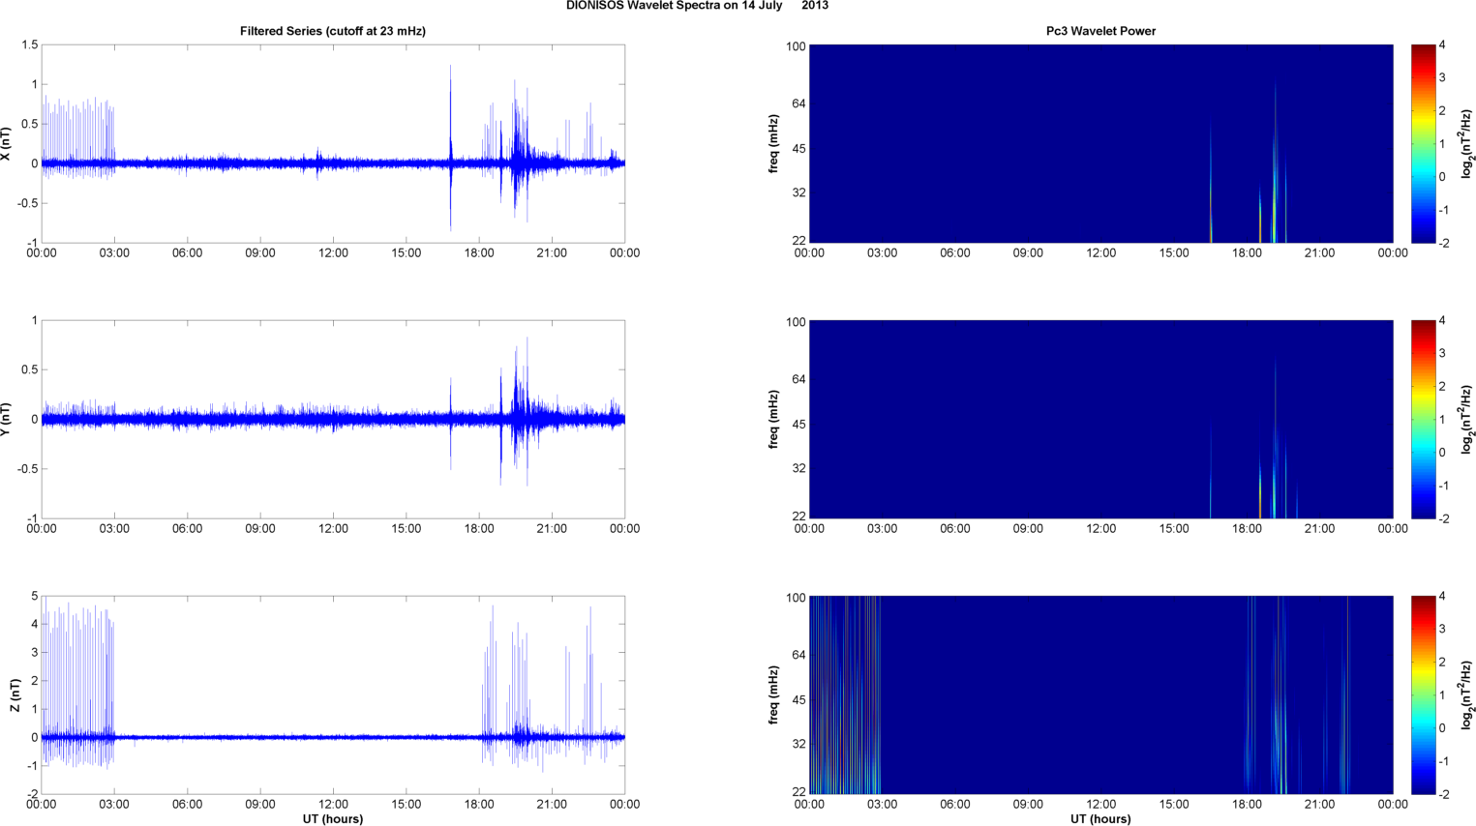The width and height of the screenshot is (1476, 826).
Task: Click the 21:00 tick under top spectrum
Action: coord(1319,253)
